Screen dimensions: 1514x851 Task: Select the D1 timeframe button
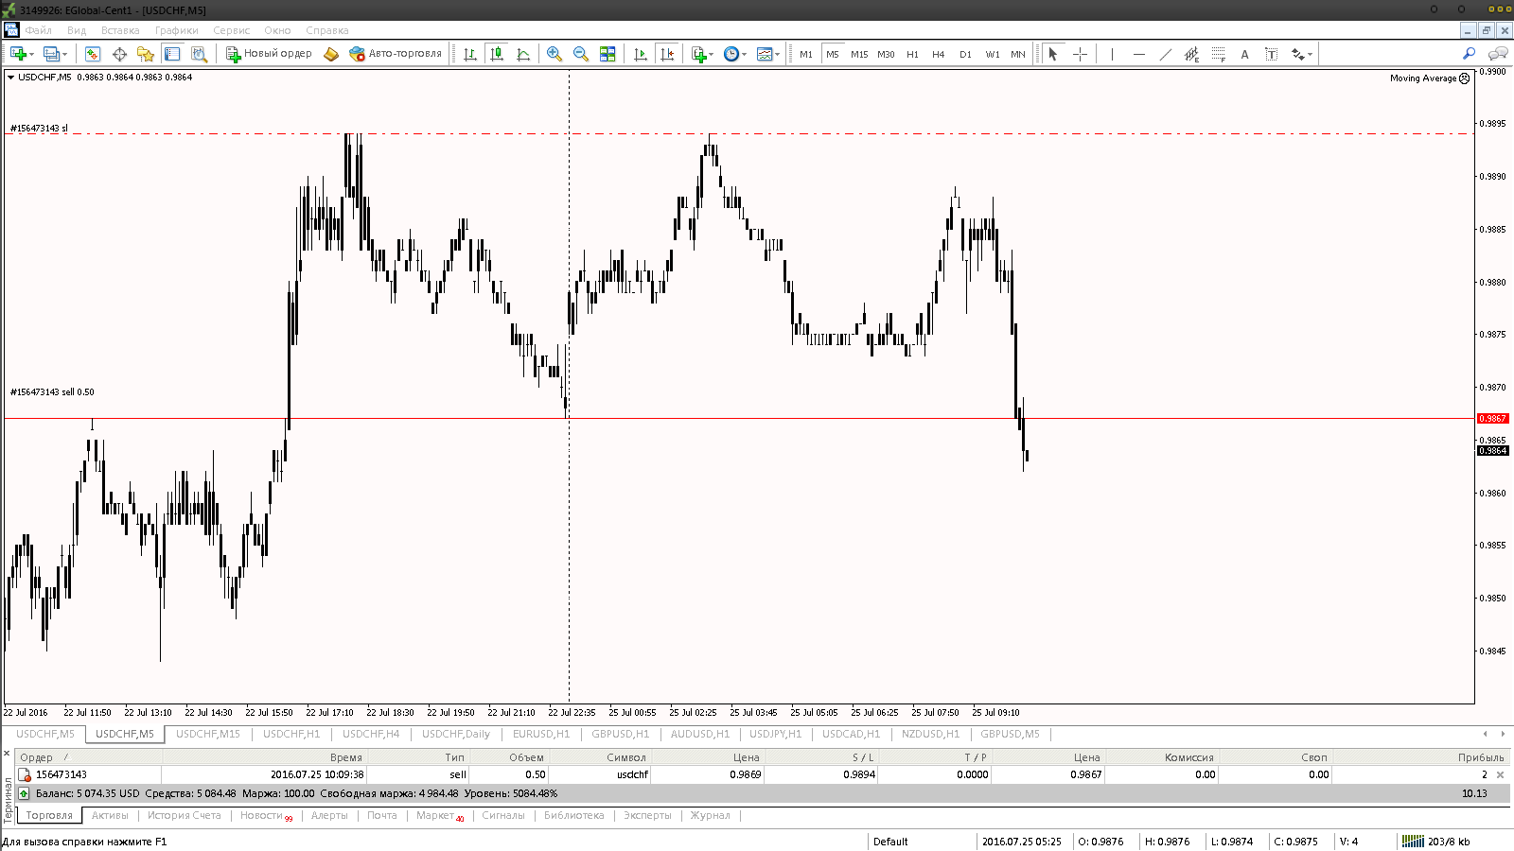tap(965, 54)
